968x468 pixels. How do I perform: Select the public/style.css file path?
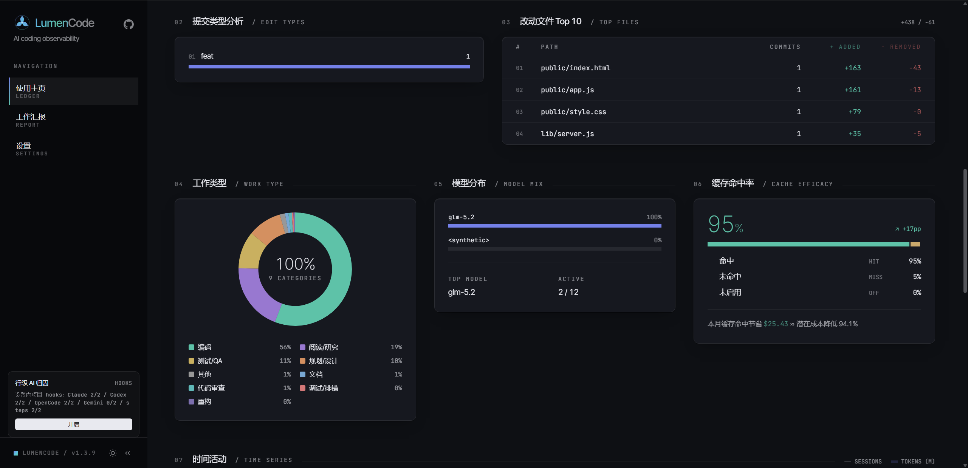tap(573, 112)
